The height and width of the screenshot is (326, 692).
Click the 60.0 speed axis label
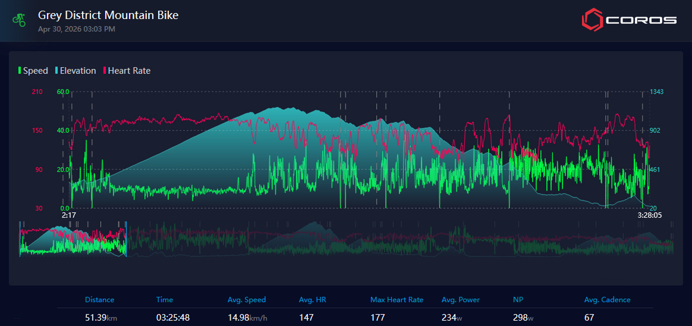pos(63,92)
